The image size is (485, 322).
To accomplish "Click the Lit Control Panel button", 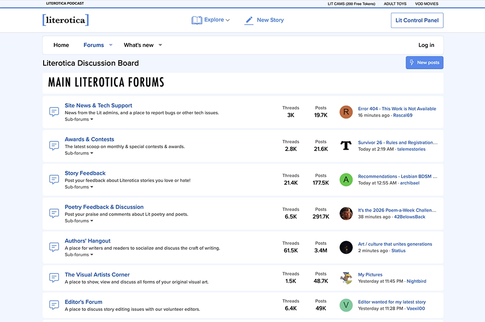I will coord(417,20).
